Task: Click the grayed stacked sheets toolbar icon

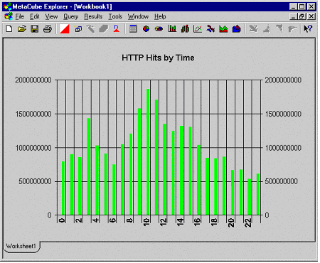Action: [x=104, y=29]
